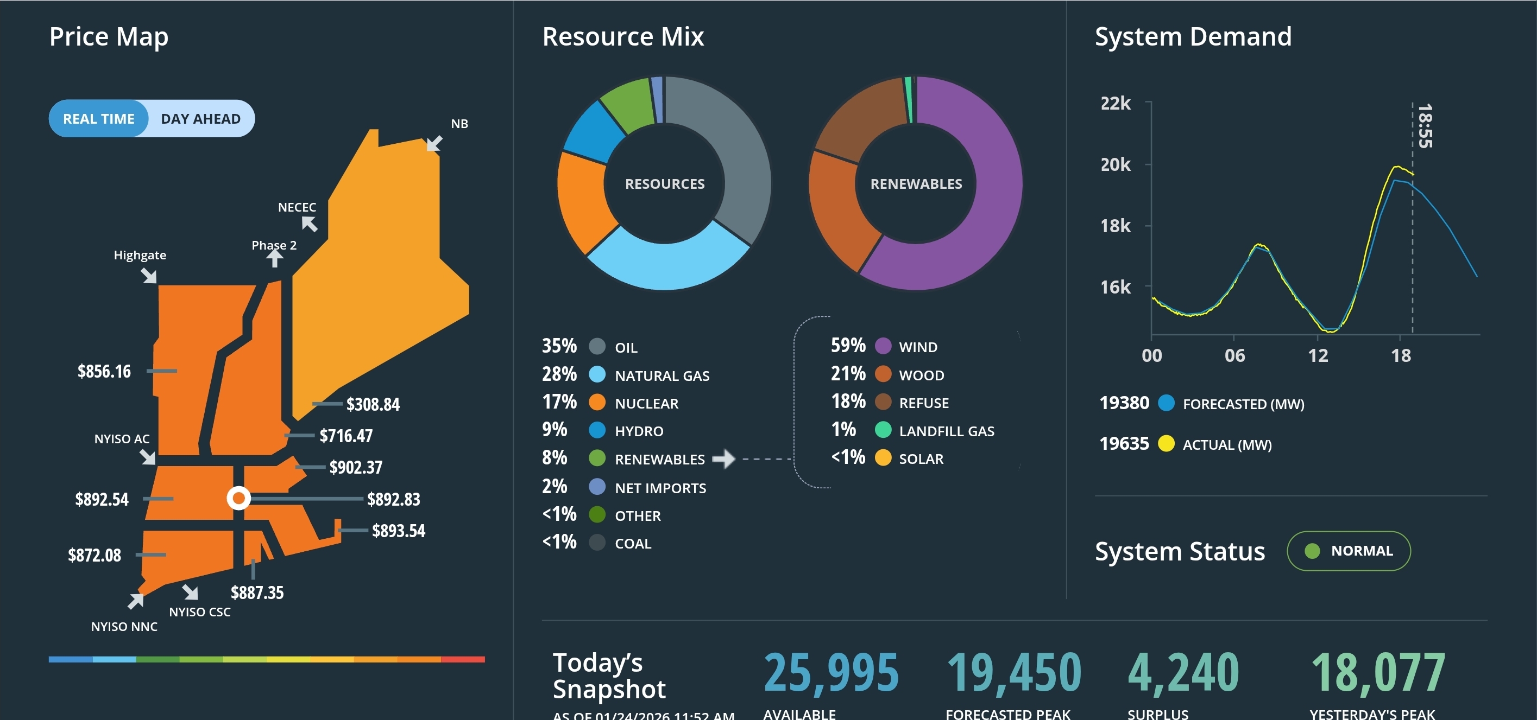Click the Resources donut chart center
This screenshot has height=720, width=1537.
click(x=665, y=183)
